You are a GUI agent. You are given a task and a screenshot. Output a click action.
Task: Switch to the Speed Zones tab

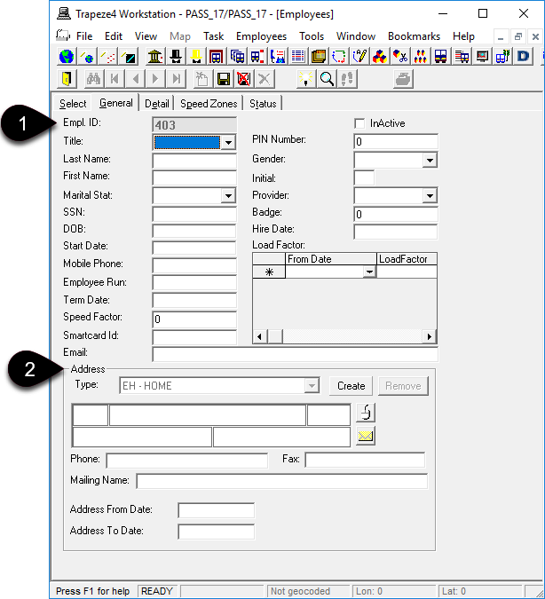tap(209, 104)
